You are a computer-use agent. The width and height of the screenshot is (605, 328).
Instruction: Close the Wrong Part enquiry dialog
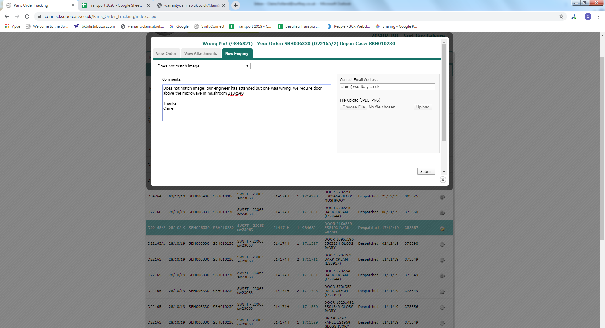[443, 179]
